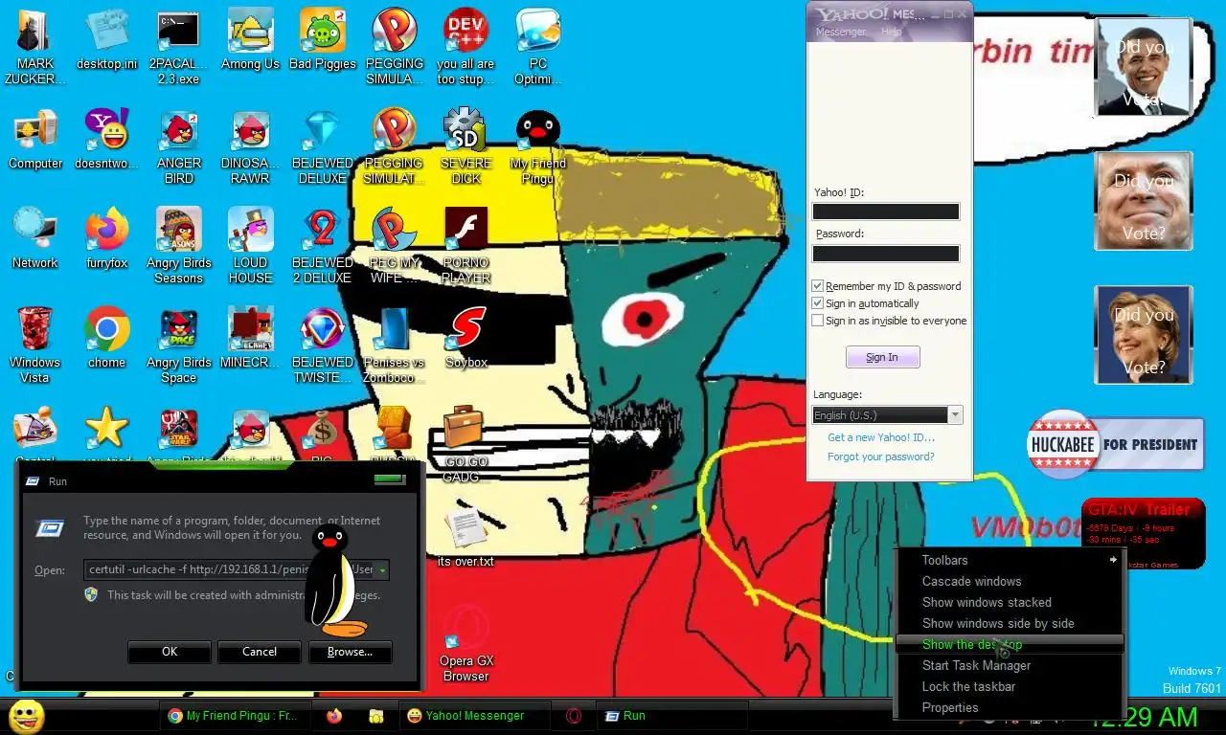The width and height of the screenshot is (1226, 735).
Task: Choose Show windows stacked
Action: (1010, 603)
